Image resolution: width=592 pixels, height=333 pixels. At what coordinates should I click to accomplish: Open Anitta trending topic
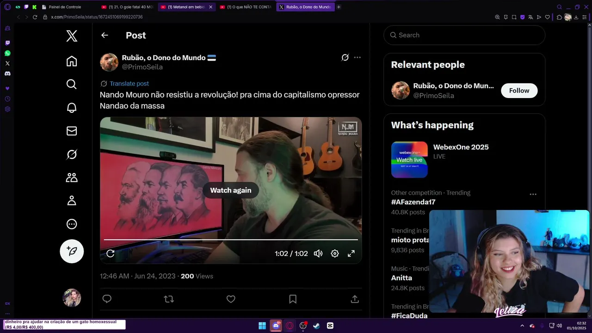(x=401, y=278)
